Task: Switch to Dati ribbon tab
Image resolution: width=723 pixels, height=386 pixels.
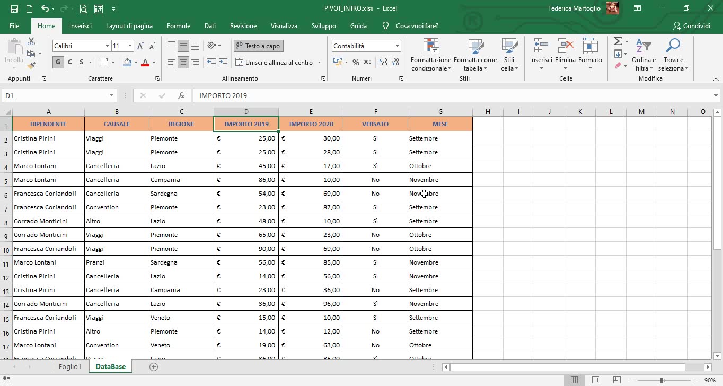Action: point(210,25)
